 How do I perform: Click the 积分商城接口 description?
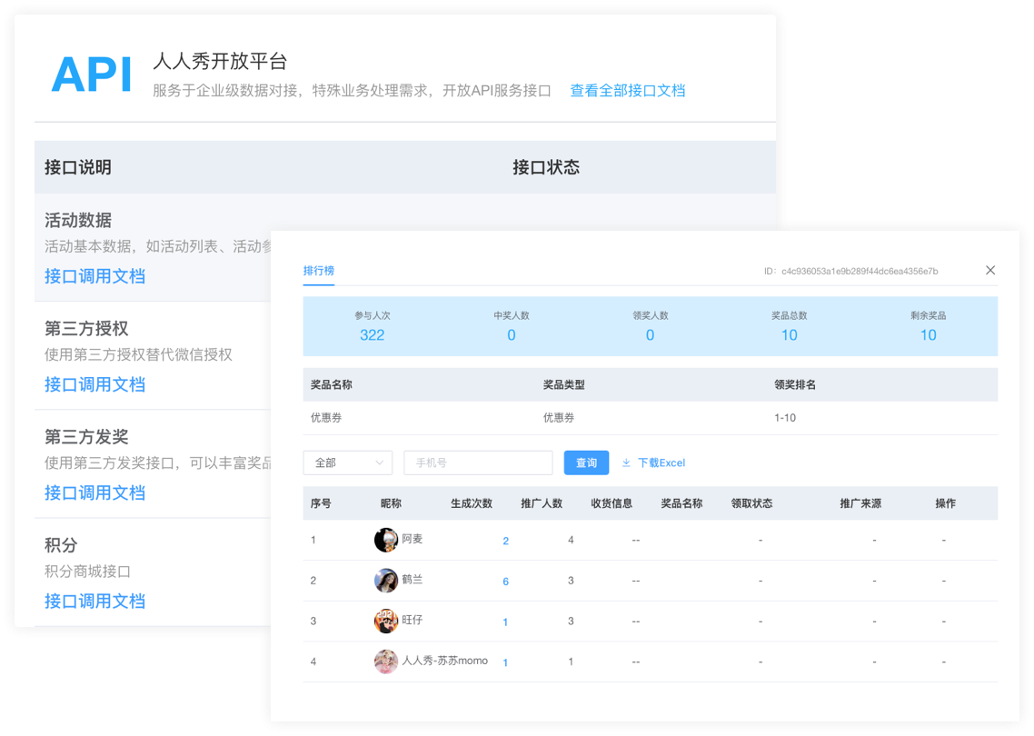tap(88, 572)
